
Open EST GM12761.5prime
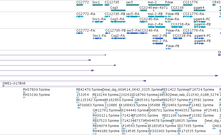(x=95, y=113)
